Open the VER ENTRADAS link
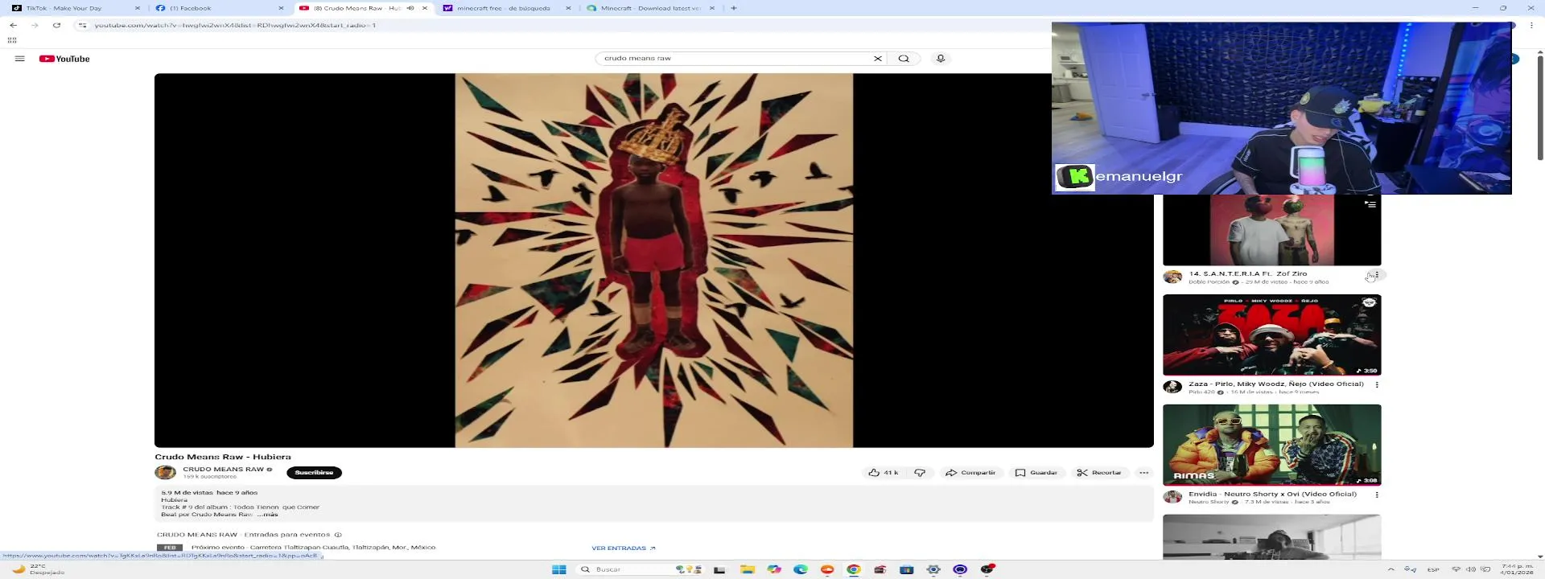The height and width of the screenshot is (579, 1545). 624,548
